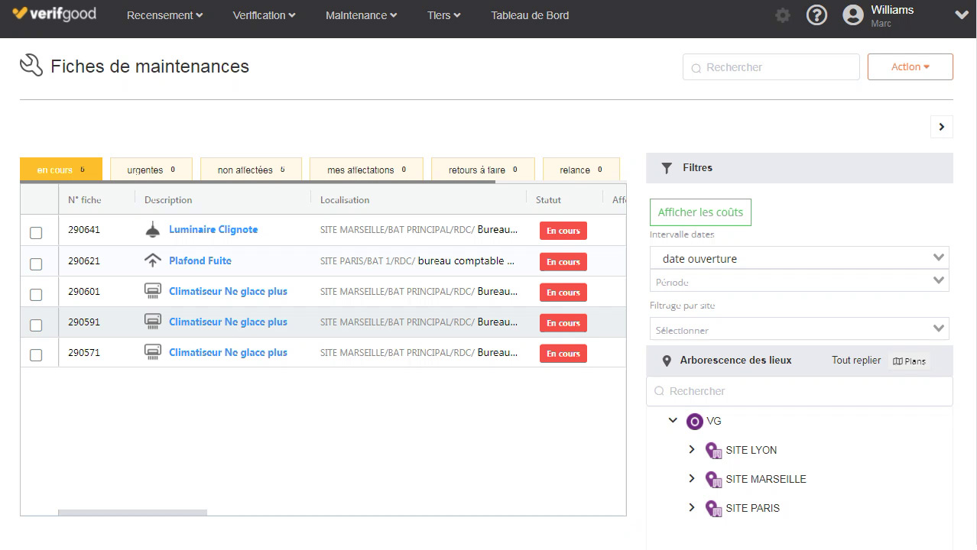This screenshot has height=550, width=977.
Task: Click the settings gear icon in header
Action: (782, 15)
